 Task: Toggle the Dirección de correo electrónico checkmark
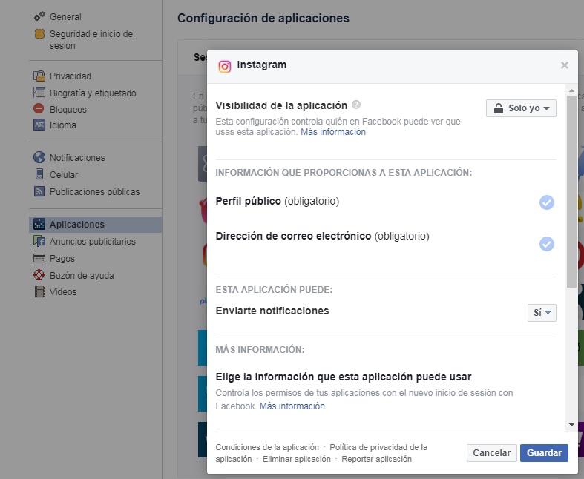[x=547, y=244]
